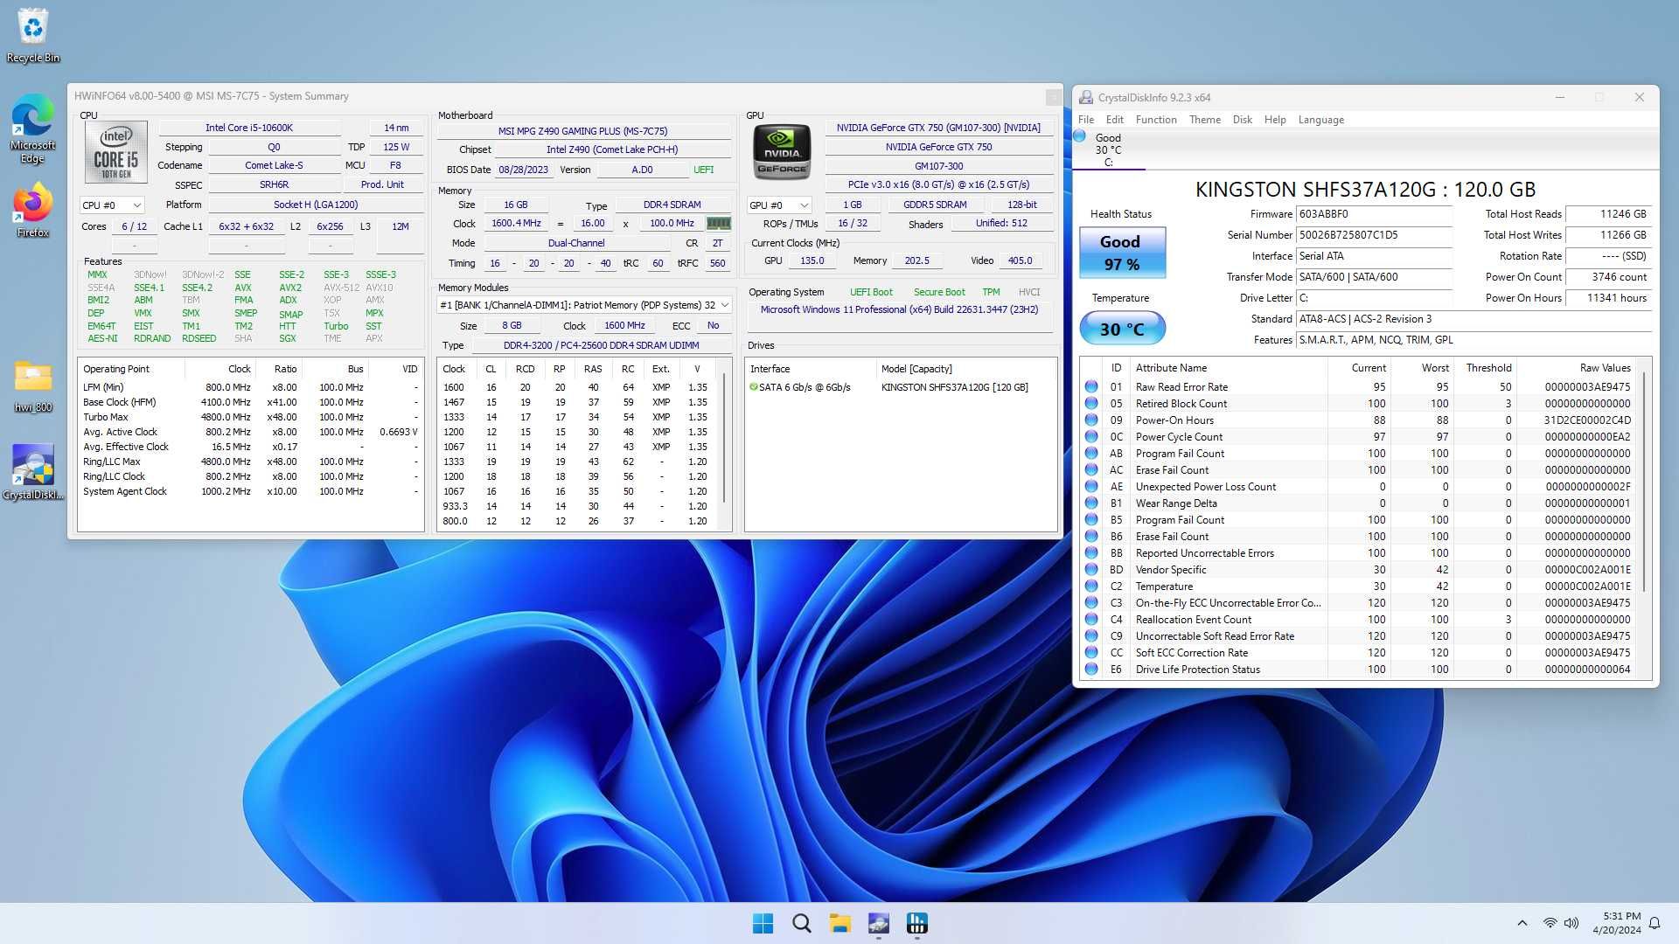This screenshot has height=944, width=1679.
Task: Click the Good 97 % health status button
Action: (1122, 253)
